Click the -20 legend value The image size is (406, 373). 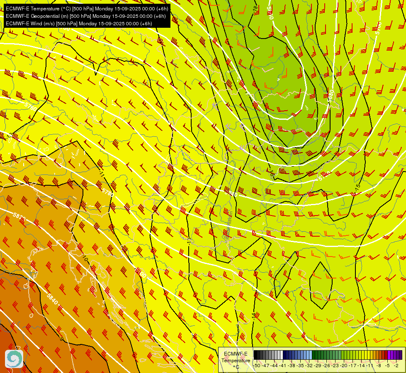pos(344,366)
